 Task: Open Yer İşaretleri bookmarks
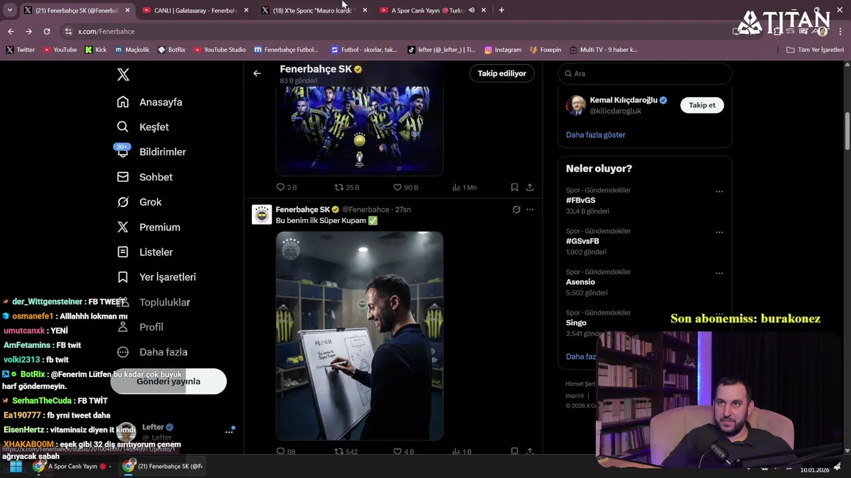click(156, 277)
